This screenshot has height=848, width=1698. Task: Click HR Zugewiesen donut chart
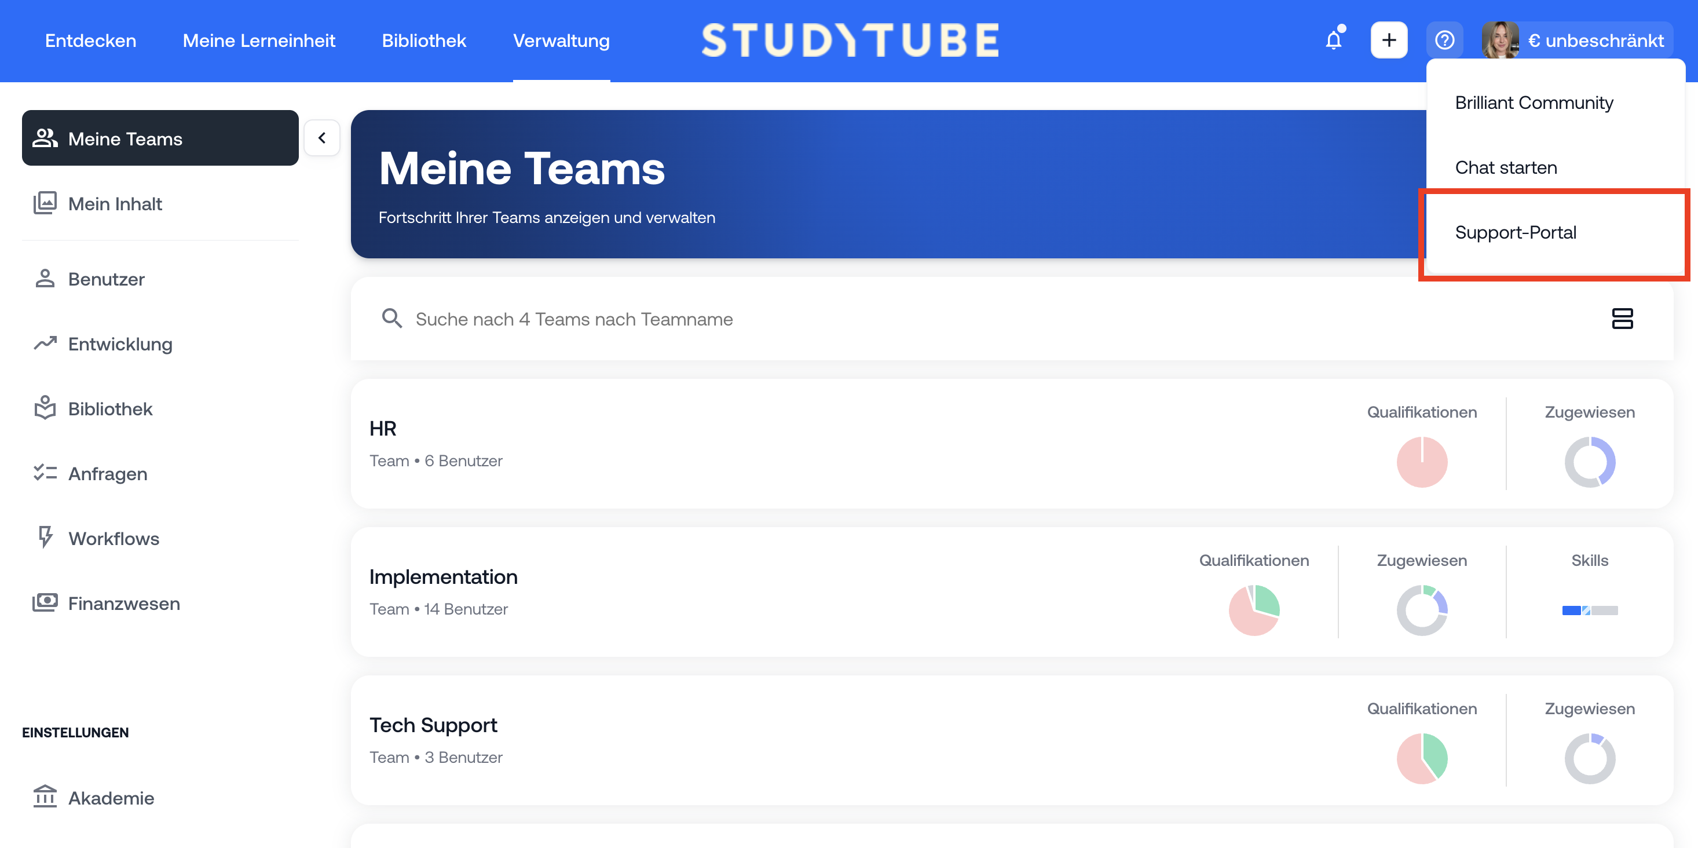click(x=1590, y=462)
